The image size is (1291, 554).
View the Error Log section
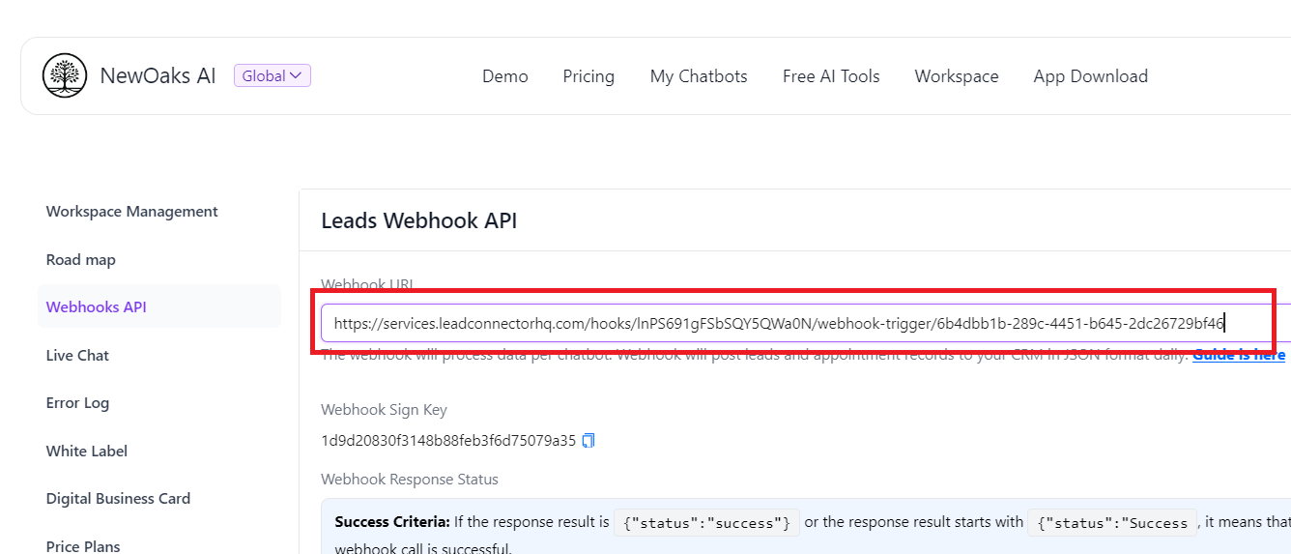tap(77, 403)
